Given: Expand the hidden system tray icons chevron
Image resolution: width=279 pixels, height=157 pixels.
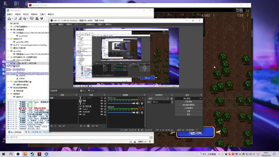Looking at the screenshot, I should click(219, 154).
